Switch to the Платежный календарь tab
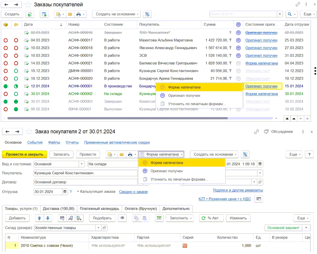 click(100, 209)
